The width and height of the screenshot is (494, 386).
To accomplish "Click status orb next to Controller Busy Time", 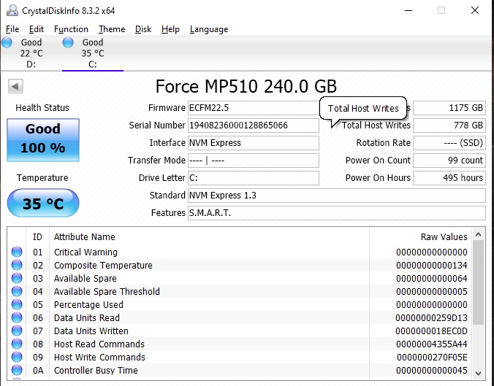I will 17,370.
